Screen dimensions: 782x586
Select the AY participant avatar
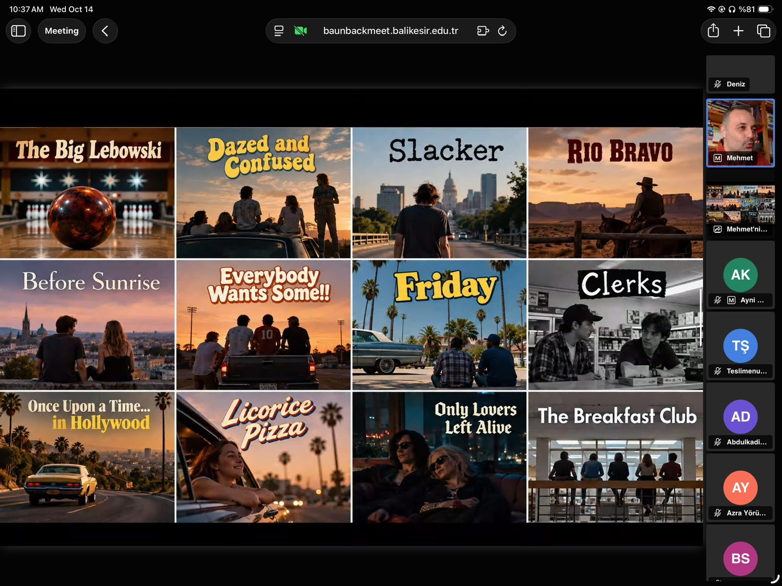click(740, 487)
